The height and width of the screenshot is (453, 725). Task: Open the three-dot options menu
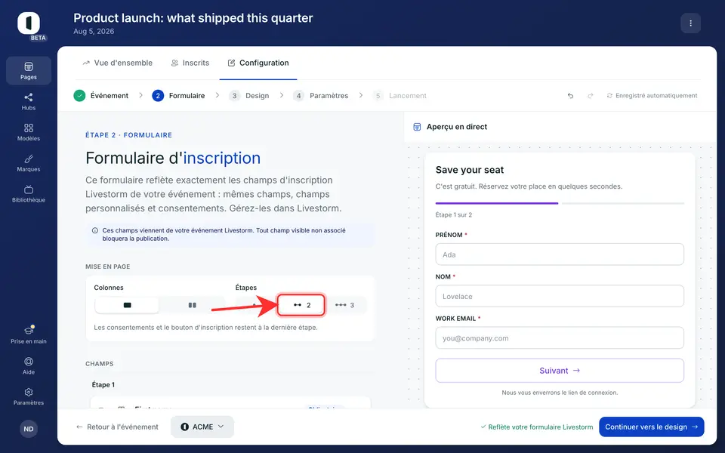[690, 23]
